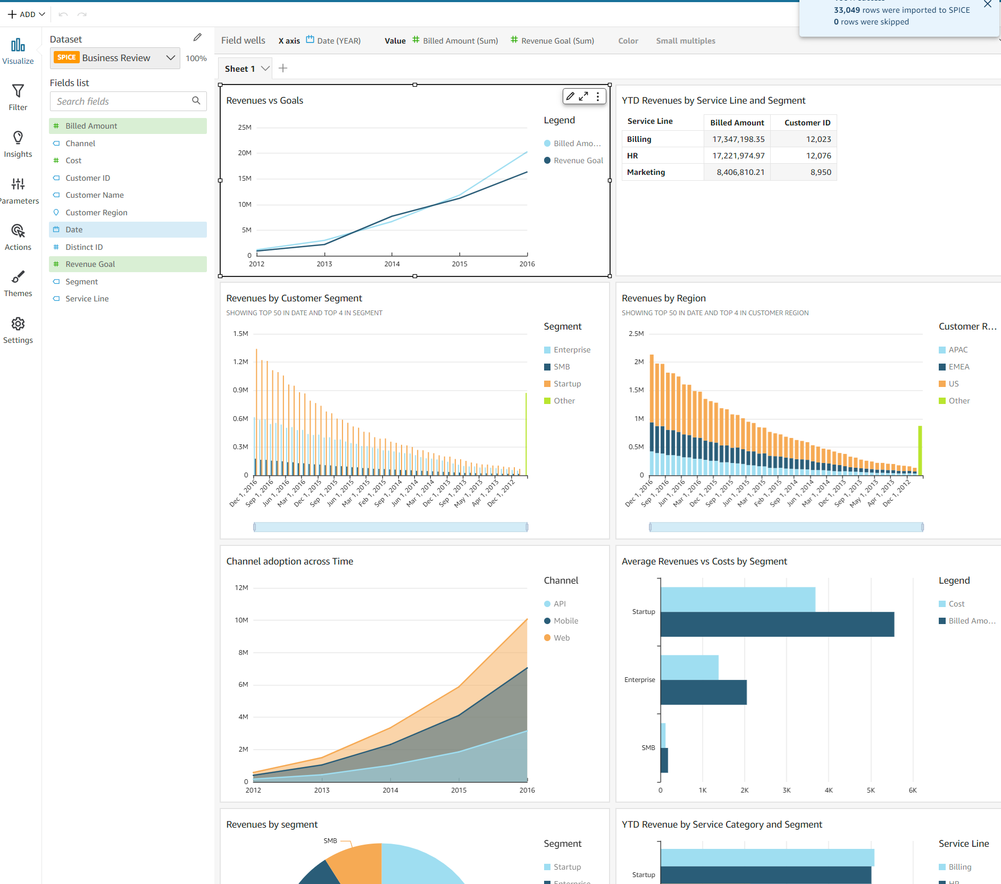
Task: Open the Sheet 1 dropdown arrow
Action: (265, 68)
